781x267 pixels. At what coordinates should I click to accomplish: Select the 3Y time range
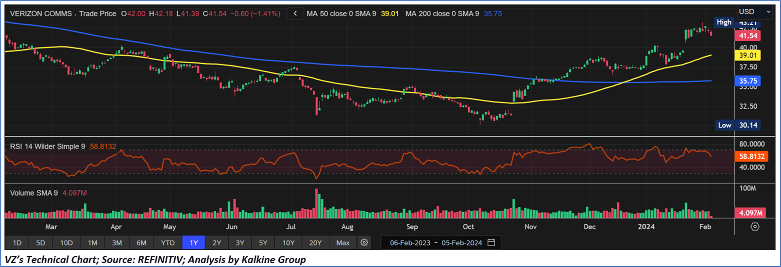(x=240, y=243)
